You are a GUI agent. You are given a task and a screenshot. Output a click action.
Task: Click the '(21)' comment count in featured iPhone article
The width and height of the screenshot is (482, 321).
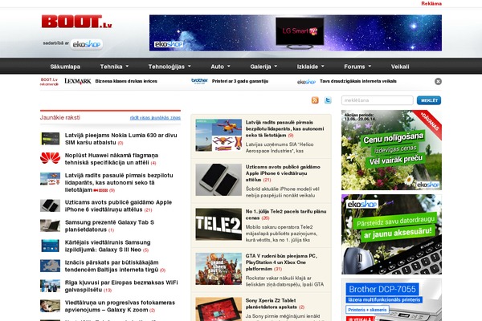267,180
